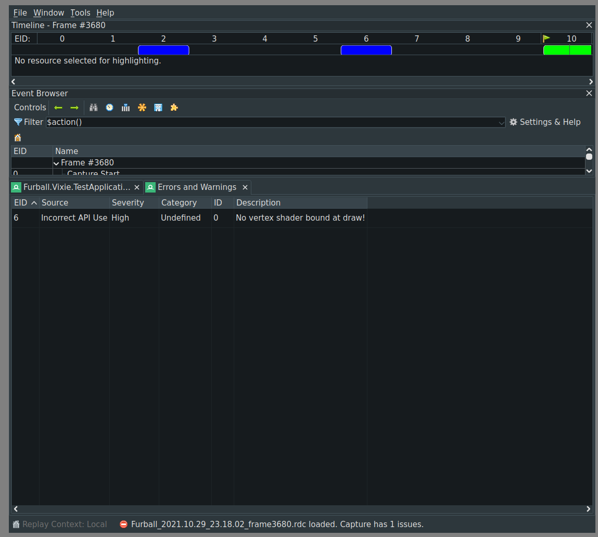Click the green icon on Errors and Warnings tab
598x537 pixels.
[150, 187]
